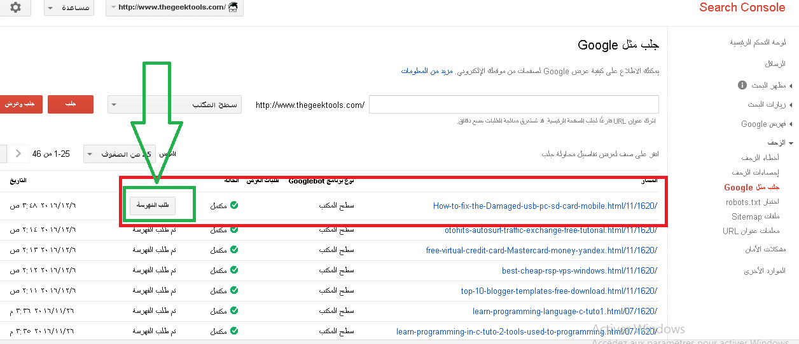This screenshot has width=799, height=344.
Task: Open the سطح المكتب device type dropdown
Action: (175, 105)
